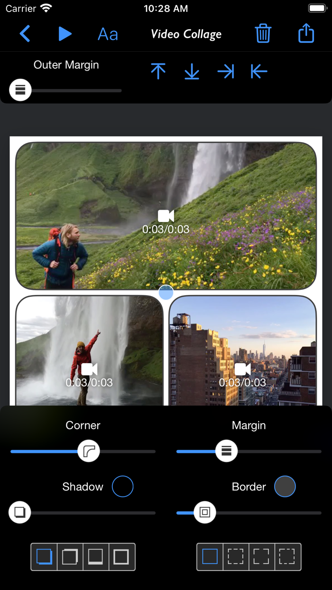Select the solid border style
The width and height of the screenshot is (332, 590).
(210, 557)
